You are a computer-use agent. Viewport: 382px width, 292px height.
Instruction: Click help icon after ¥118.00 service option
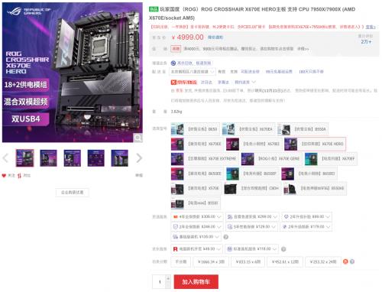(283, 249)
